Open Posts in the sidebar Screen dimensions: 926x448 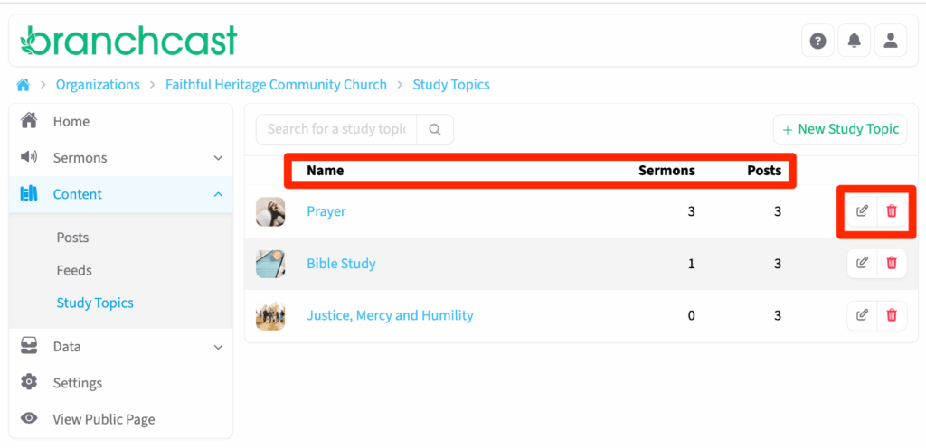[72, 238]
